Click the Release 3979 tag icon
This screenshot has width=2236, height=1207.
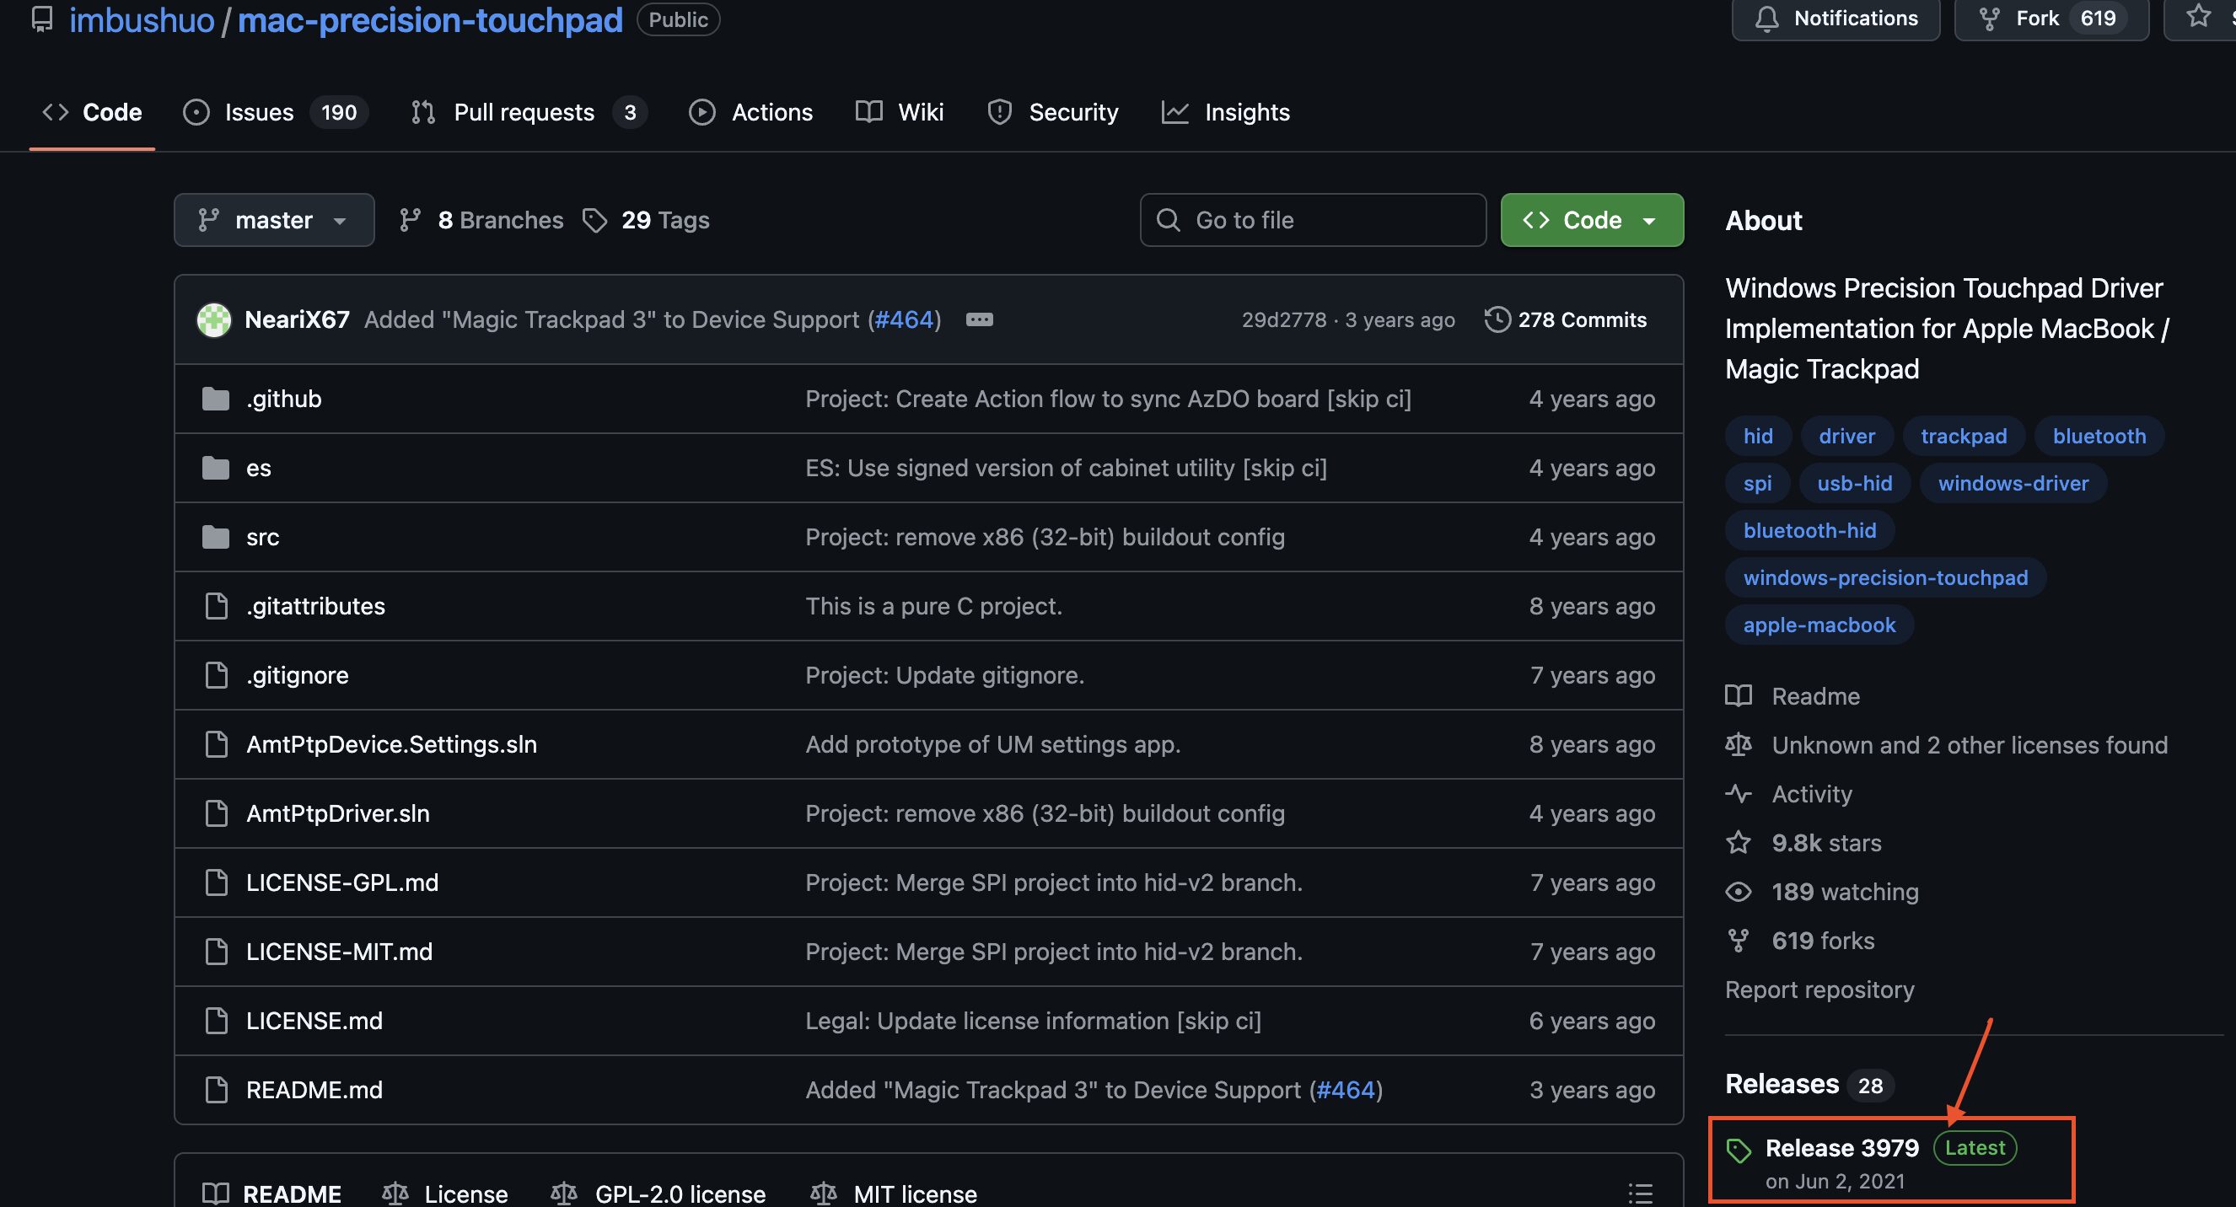coord(1739,1150)
